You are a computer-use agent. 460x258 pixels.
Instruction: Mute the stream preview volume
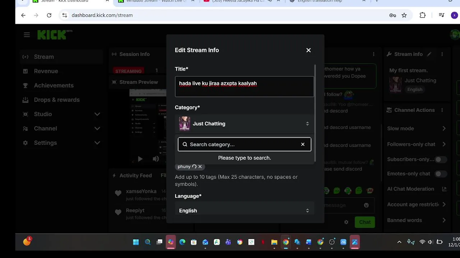156,159
